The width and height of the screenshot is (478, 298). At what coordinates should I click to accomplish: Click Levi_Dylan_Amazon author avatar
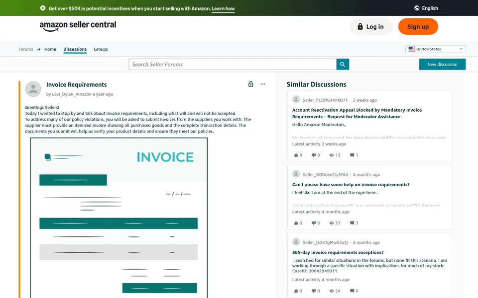click(33, 89)
